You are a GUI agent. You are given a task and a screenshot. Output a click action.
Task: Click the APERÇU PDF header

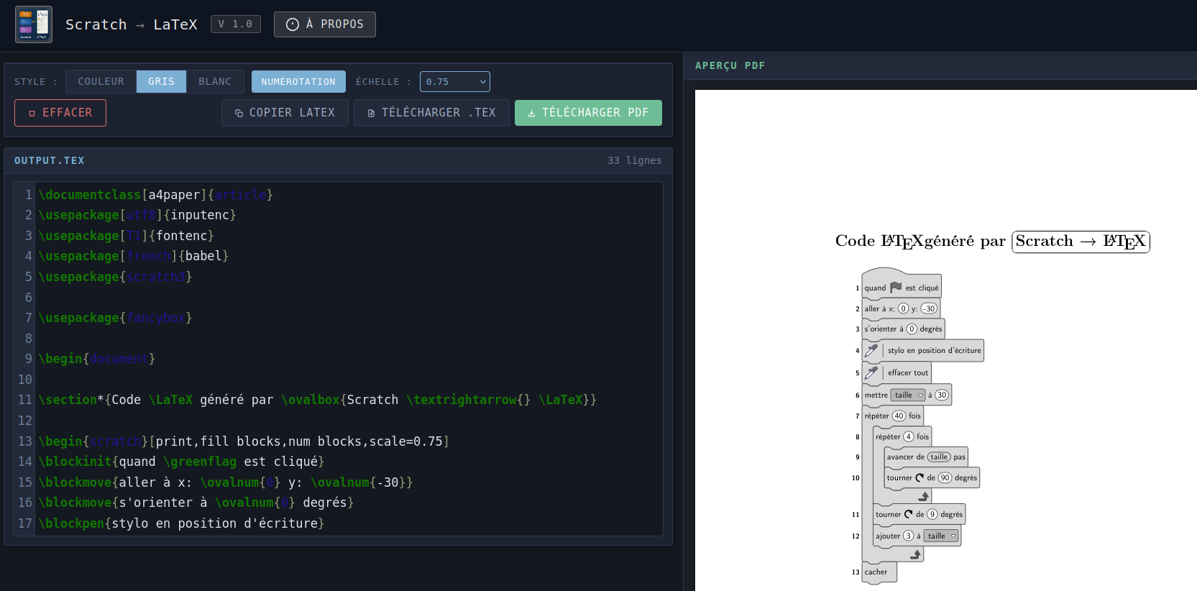(730, 65)
